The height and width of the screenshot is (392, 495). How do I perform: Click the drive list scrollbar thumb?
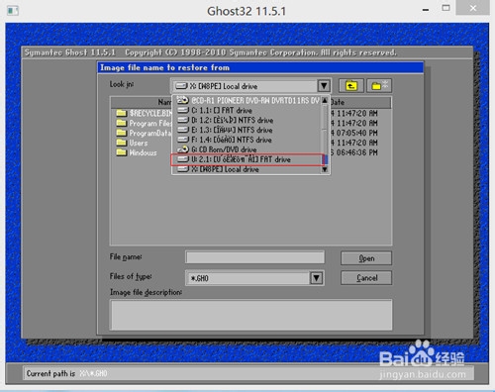(x=325, y=159)
